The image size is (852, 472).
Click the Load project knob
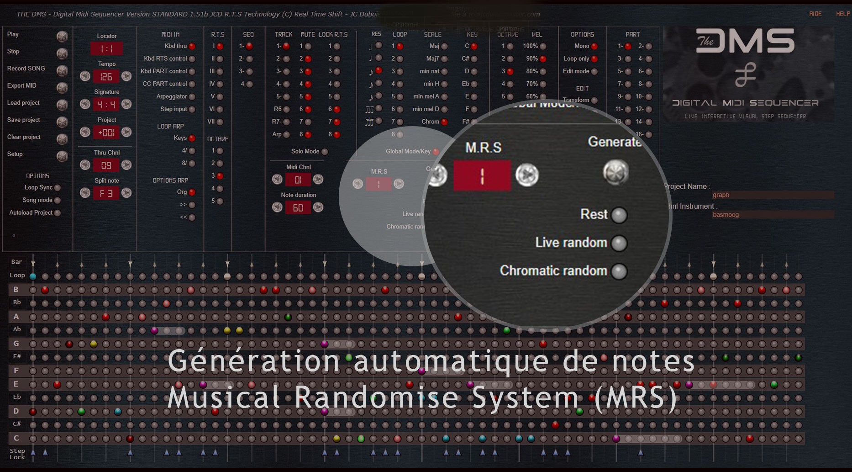(x=62, y=105)
